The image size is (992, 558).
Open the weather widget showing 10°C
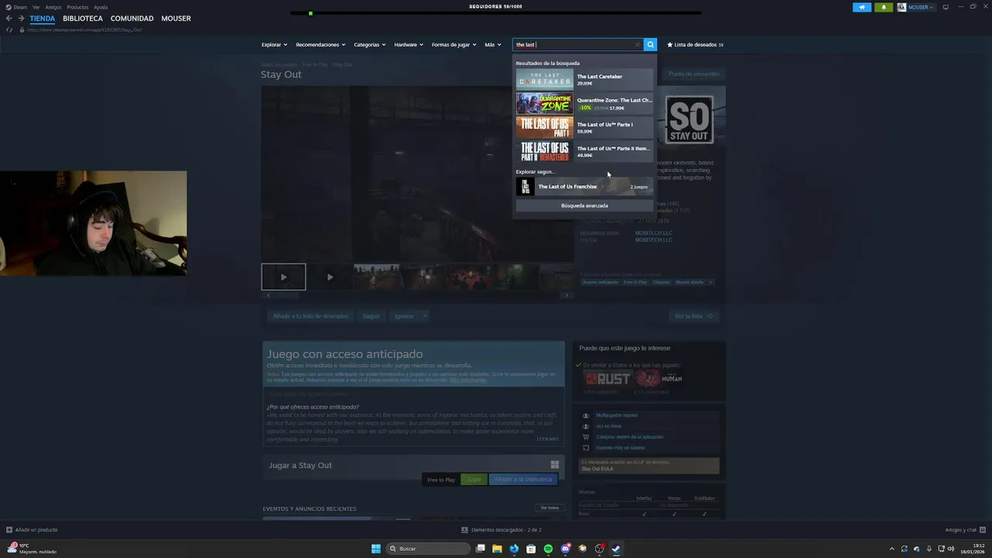[x=31, y=549]
